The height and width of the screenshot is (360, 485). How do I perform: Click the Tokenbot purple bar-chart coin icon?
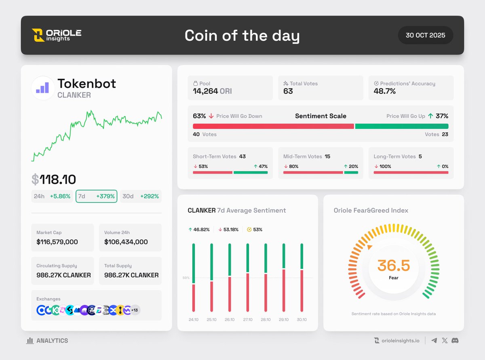coord(43,88)
